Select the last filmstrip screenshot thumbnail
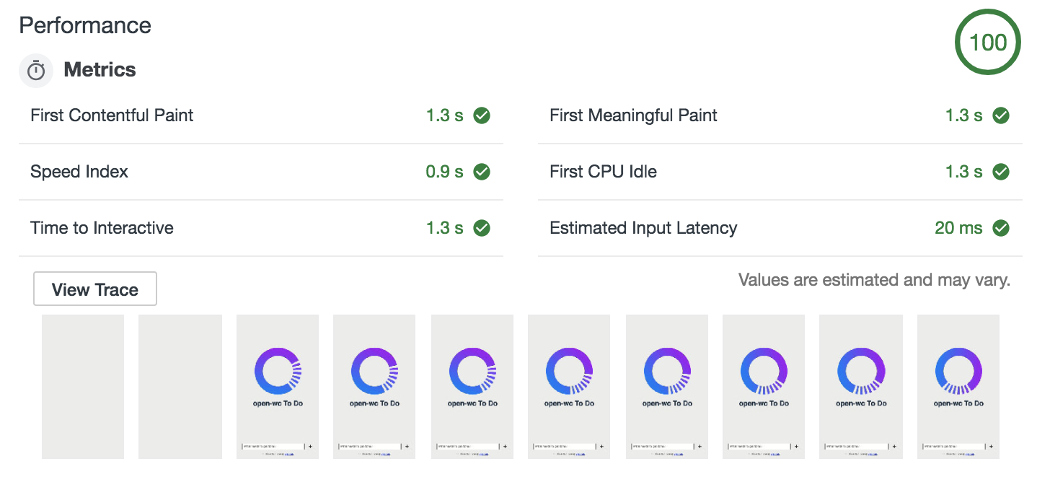 coord(958,387)
